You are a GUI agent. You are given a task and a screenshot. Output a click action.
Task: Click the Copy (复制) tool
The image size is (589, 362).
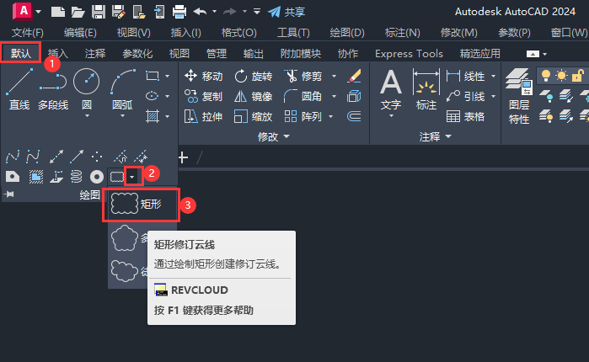click(204, 97)
